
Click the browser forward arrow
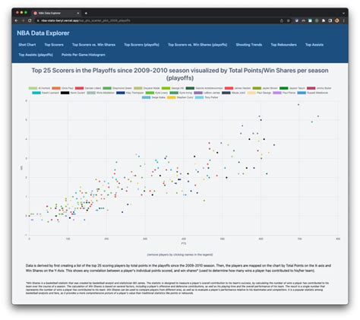tap(23, 21)
